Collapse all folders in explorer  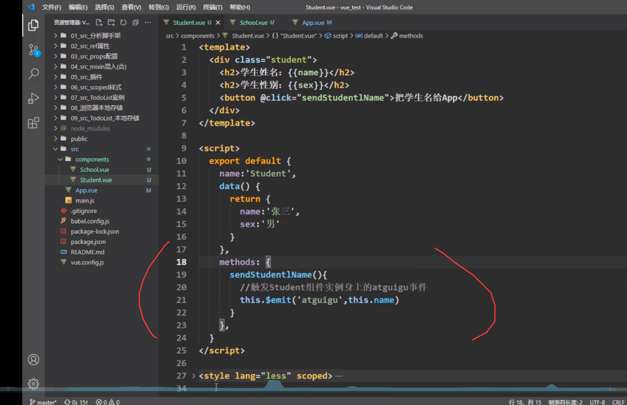coord(135,23)
